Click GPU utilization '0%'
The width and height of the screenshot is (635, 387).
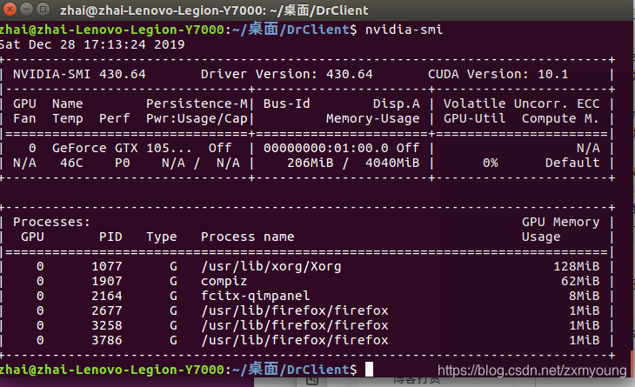coord(490,163)
